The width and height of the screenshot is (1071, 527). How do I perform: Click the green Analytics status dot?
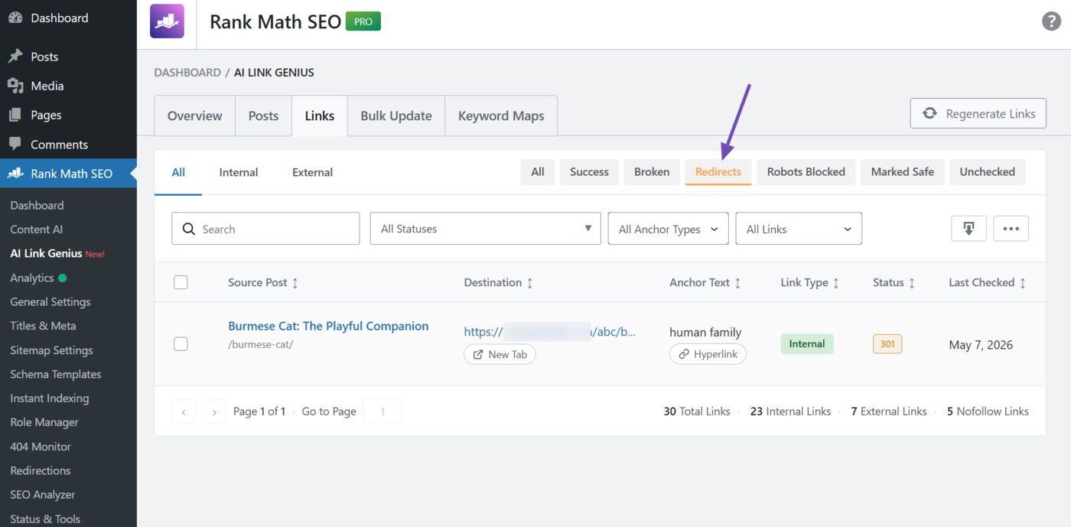tap(63, 278)
